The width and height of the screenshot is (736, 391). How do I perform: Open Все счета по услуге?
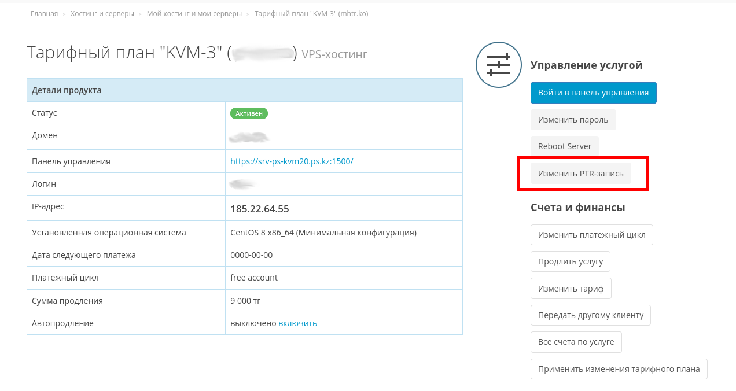pos(576,342)
